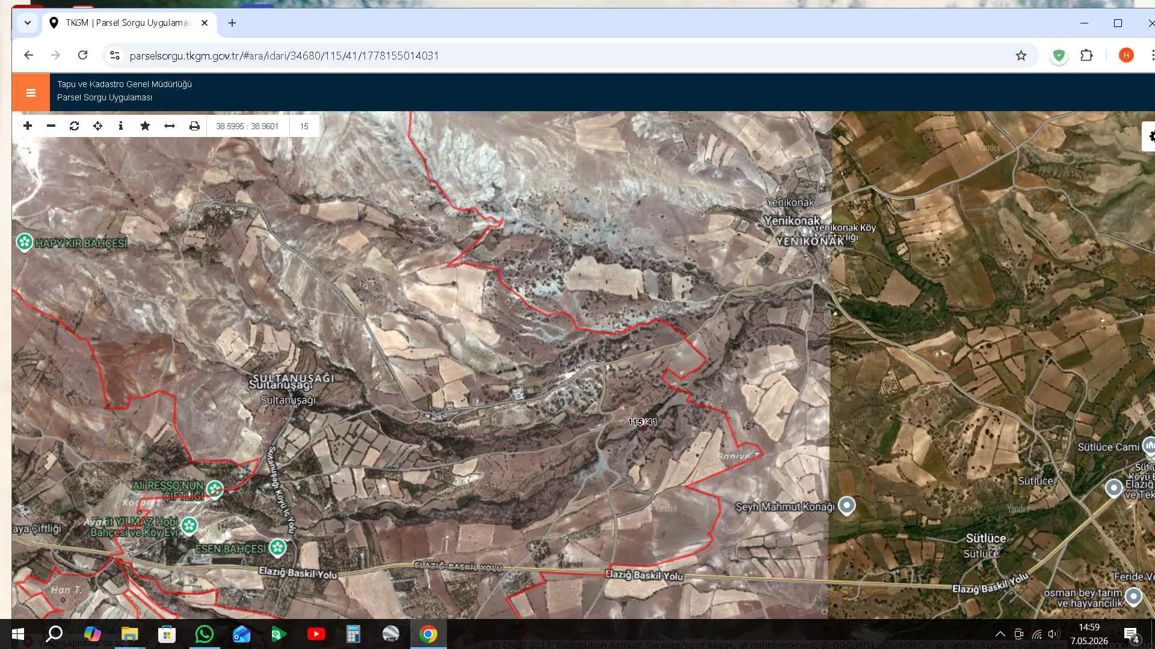Open the map settings gear panel
This screenshot has height=649, width=1155.
[1150, 136]
